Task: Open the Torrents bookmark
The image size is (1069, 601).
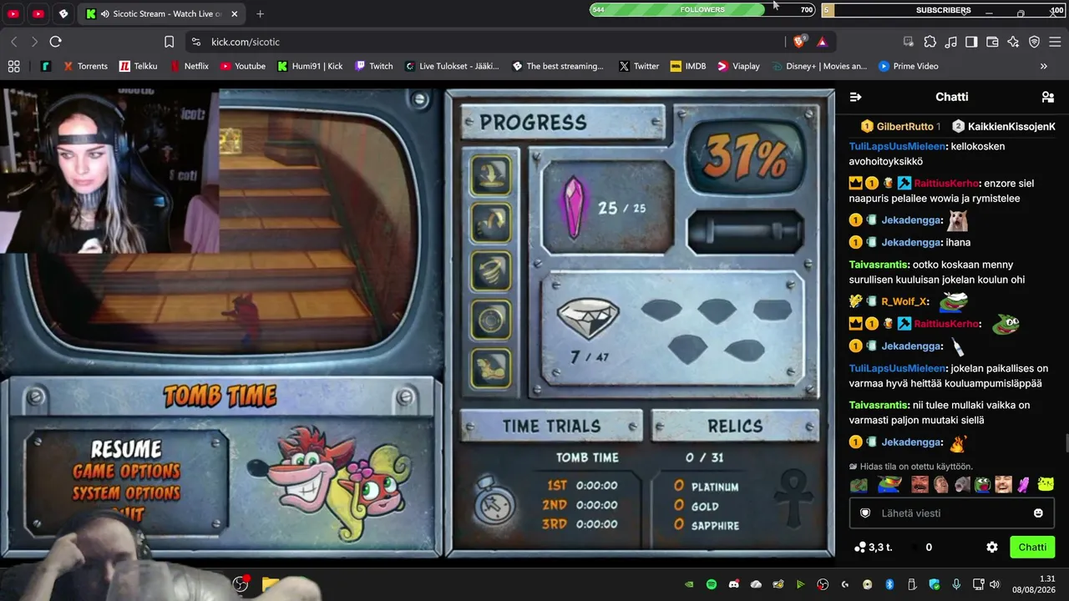Action: point(85,66)
